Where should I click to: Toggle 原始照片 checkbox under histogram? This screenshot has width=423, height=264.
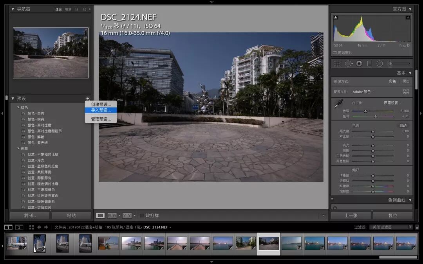click(335, 53)
